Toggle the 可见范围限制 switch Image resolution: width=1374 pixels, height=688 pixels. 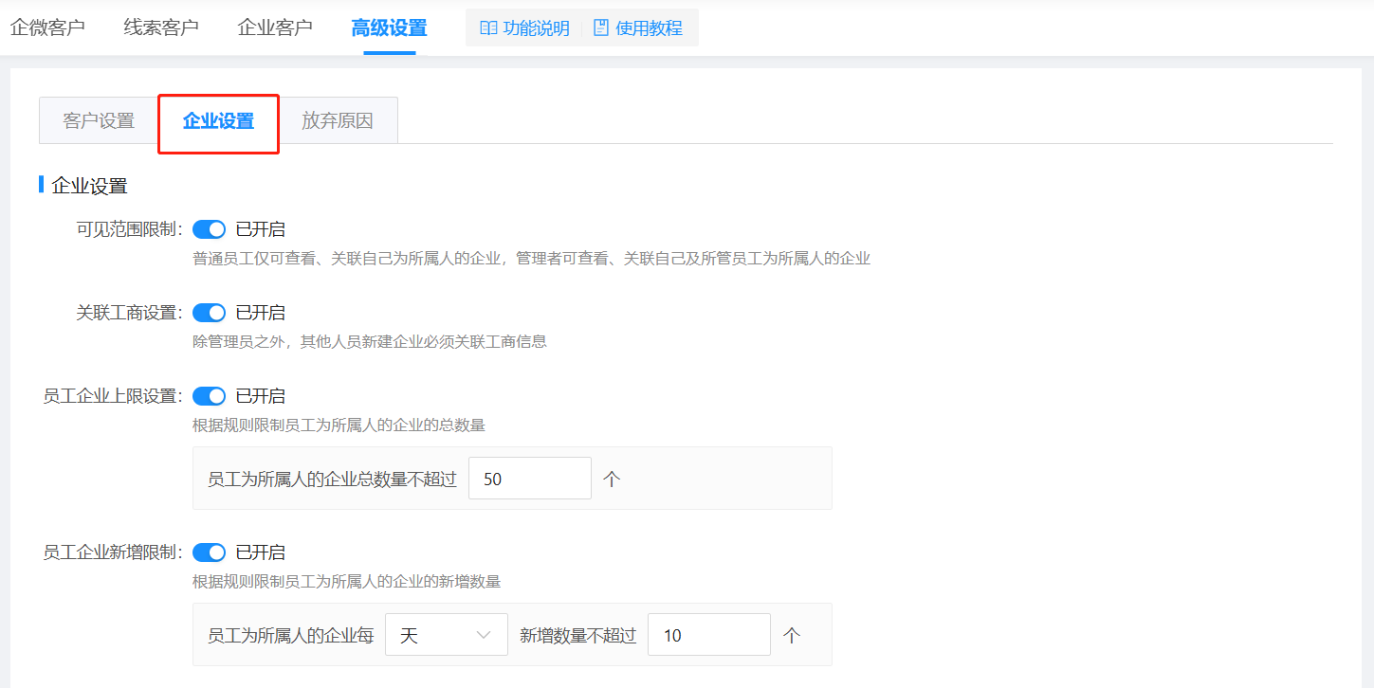tap(209, 229)
